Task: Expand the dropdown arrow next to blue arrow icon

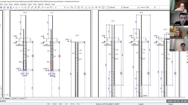Action: [x=22, y=7]
